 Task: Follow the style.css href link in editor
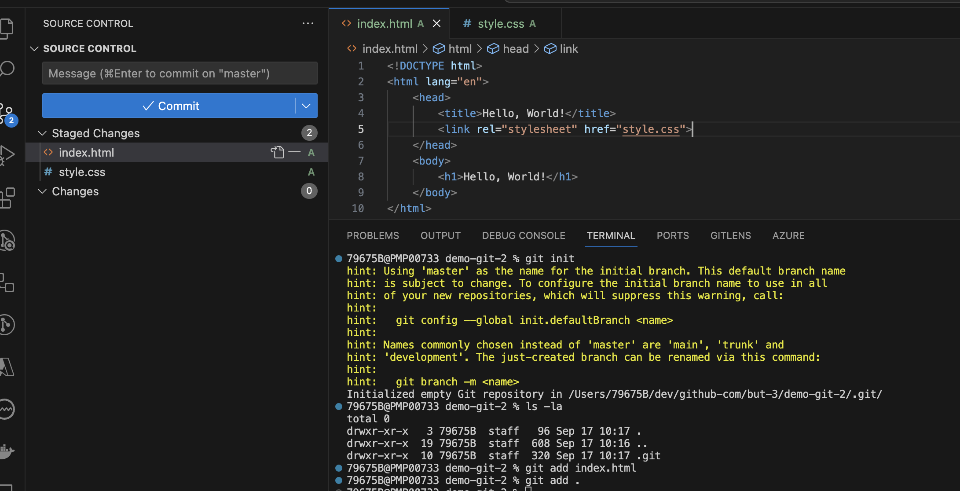pos(651,129)
